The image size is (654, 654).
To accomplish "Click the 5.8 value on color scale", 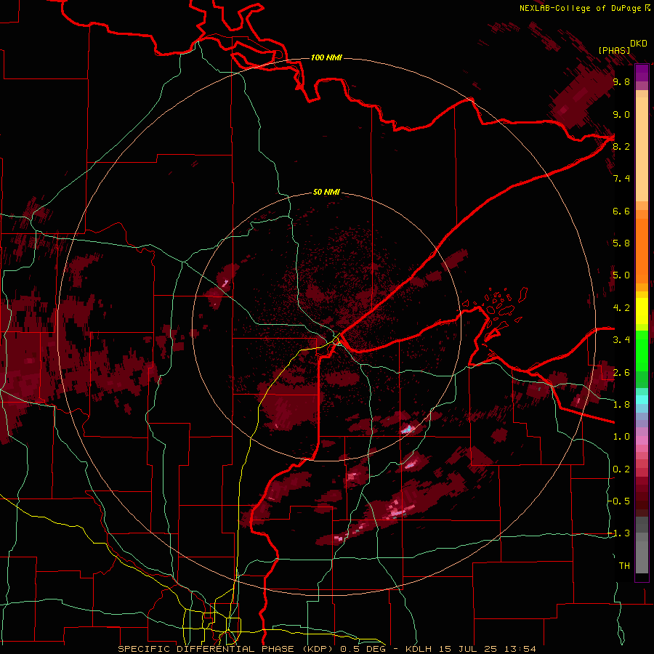I will point(621,243).
